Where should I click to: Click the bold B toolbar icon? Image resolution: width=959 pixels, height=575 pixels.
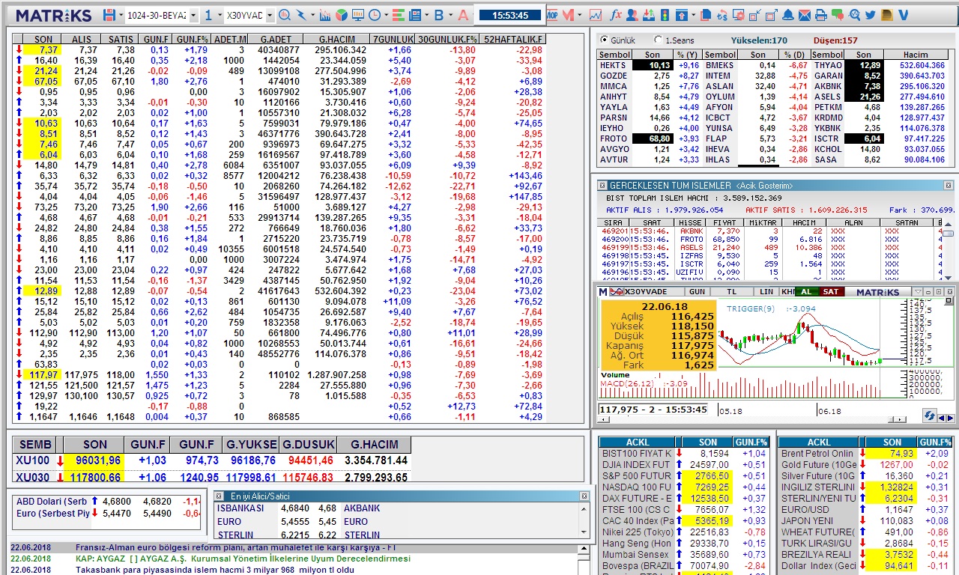point(439,15)
